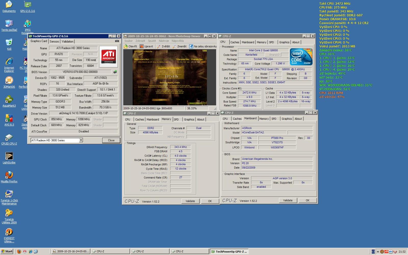The width and height of the screenshot is (408, 255).
Task: Click Intel Core 2 Quad logo
Action: point(301,57)
